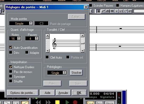Click the Préc. button
Image resolution: width=144 pixels, height=104 pixels.
tap(52, 84)
